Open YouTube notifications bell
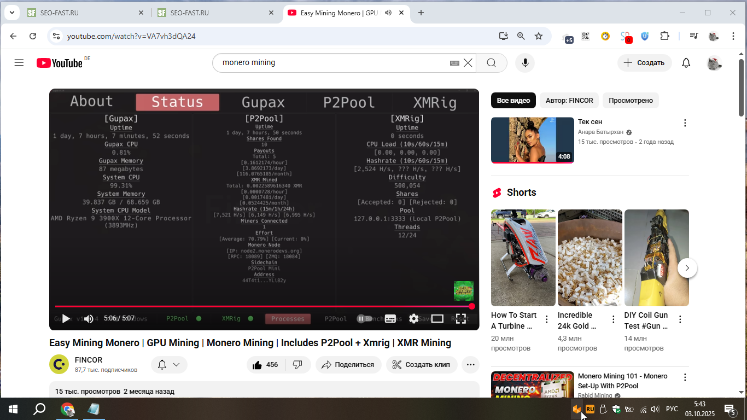Image resolution: width=747 pixels, height=420 pixels. pyautogui.click(x=686, y=63)
